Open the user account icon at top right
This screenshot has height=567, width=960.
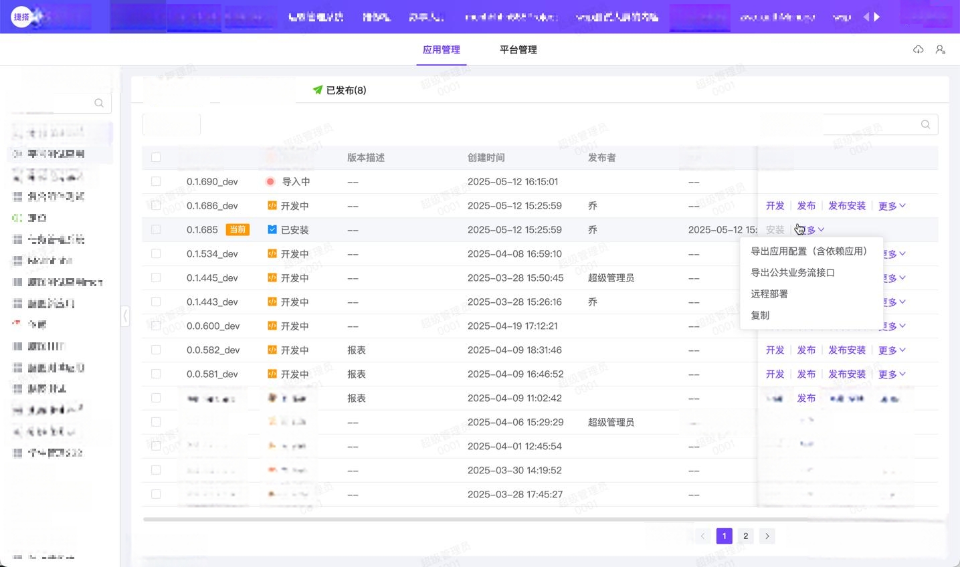(941, 49)
